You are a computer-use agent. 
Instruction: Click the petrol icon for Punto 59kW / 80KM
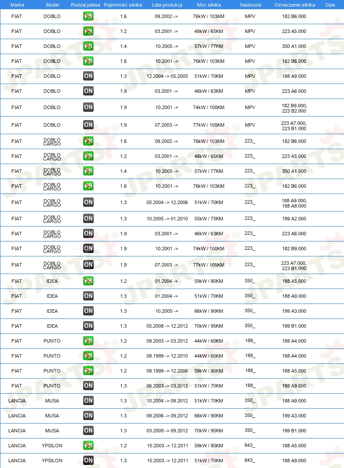coord(88,370)
